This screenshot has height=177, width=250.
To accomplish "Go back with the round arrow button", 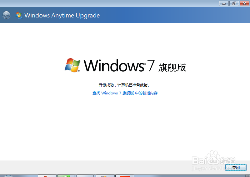I will [x=6, y=15].
